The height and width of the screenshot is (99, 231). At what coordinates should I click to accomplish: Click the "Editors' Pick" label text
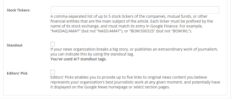point(17,73)
